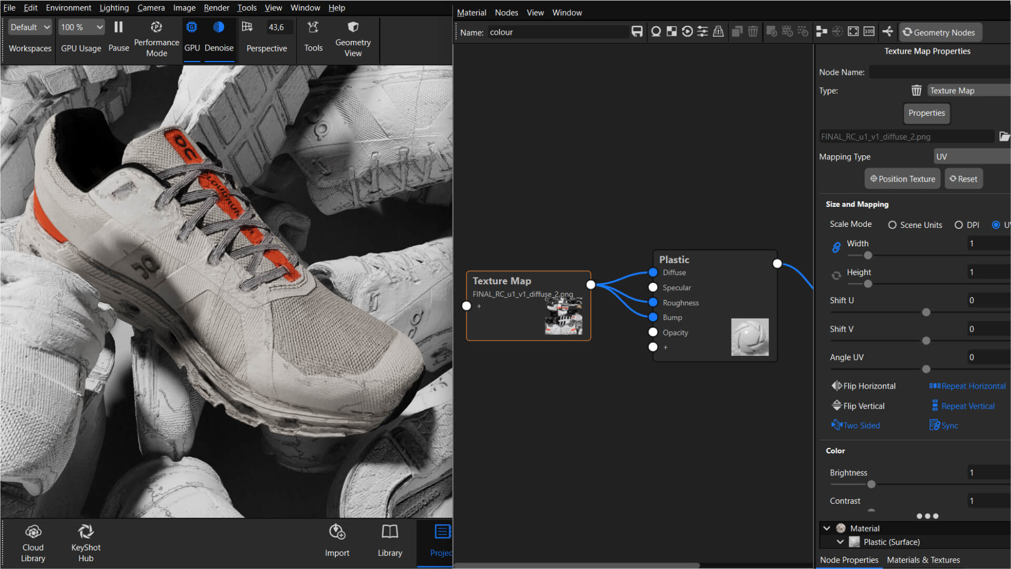This screenshot has height=569, width=1011.
Task: Click the Geometry Nodes button
Action: 940,32
